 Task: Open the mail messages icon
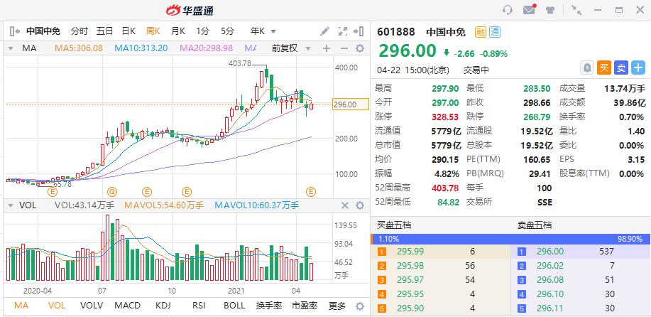530,10
